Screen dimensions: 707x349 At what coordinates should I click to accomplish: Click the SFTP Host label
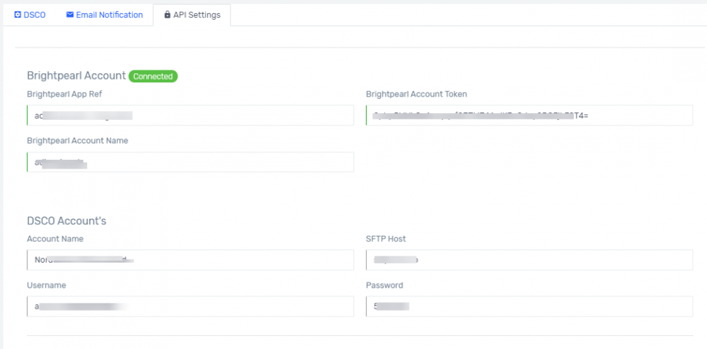pos(386,239)
